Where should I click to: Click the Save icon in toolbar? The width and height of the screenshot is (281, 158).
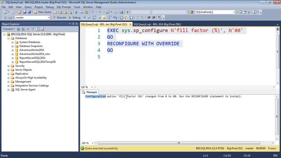tap(25, 12)
